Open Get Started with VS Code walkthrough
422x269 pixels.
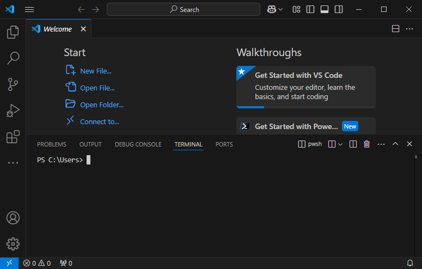[305, 86]
